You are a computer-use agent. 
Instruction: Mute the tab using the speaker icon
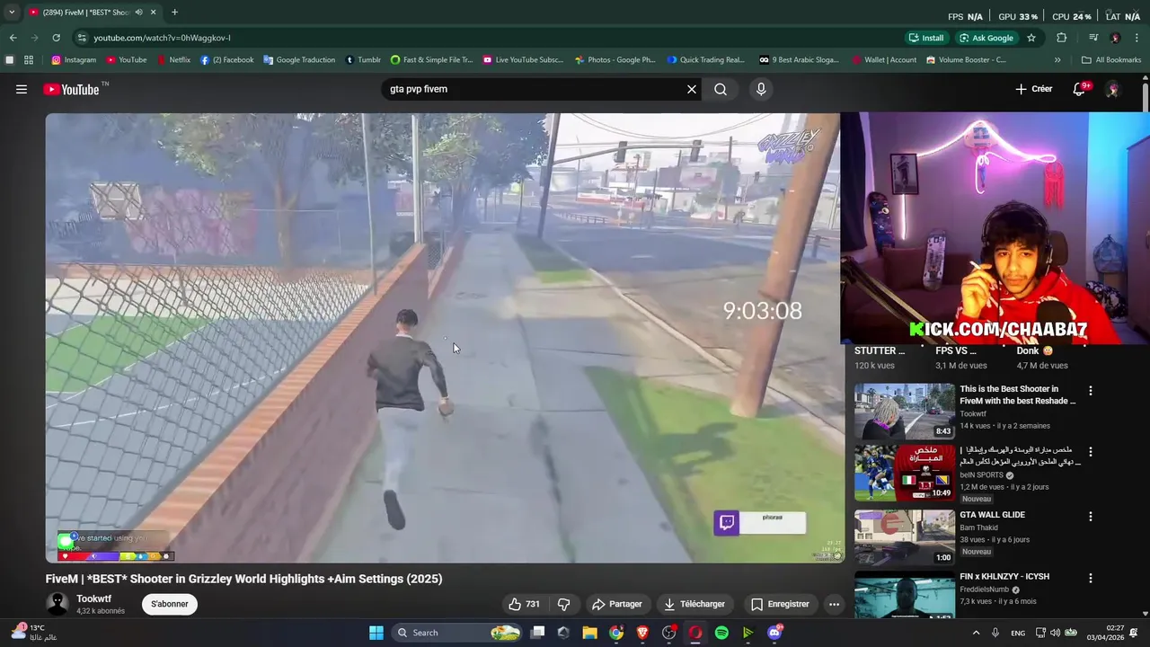click(x=139, y=13)
